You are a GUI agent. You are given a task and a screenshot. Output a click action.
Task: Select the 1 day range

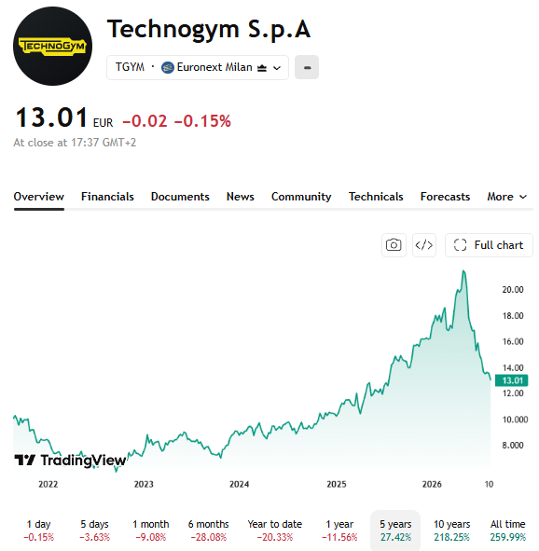[38, 530]
